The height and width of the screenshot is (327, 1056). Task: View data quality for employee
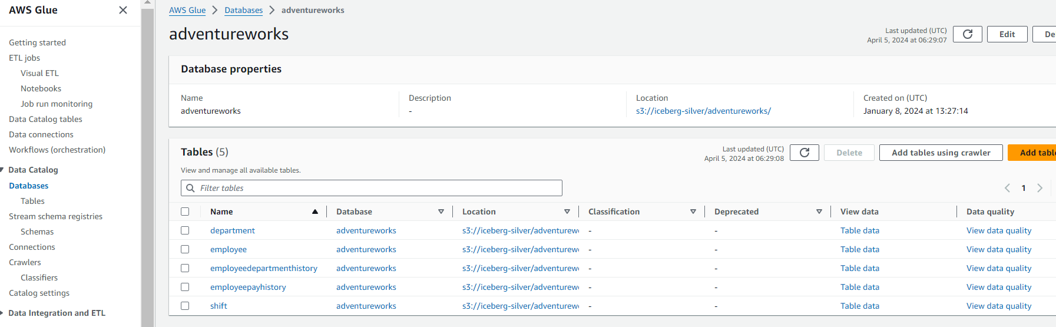[x=999, y=249]
